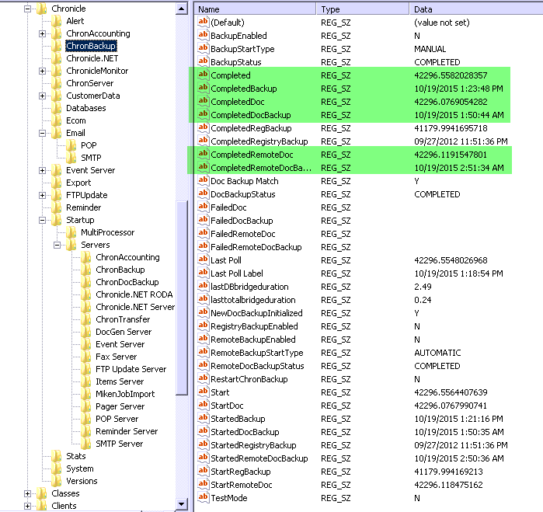Collapse the Servers key
This screenshot has width=543, height=512.
tap(57, 246)
